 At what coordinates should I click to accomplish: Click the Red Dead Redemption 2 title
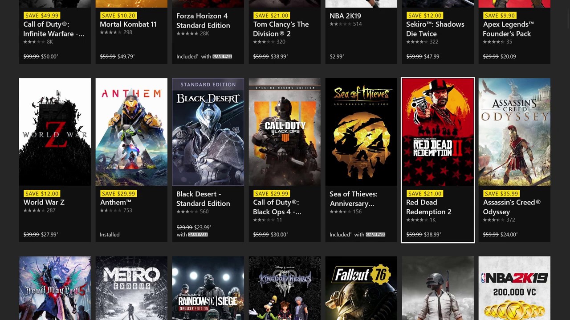tap(429, 207)
